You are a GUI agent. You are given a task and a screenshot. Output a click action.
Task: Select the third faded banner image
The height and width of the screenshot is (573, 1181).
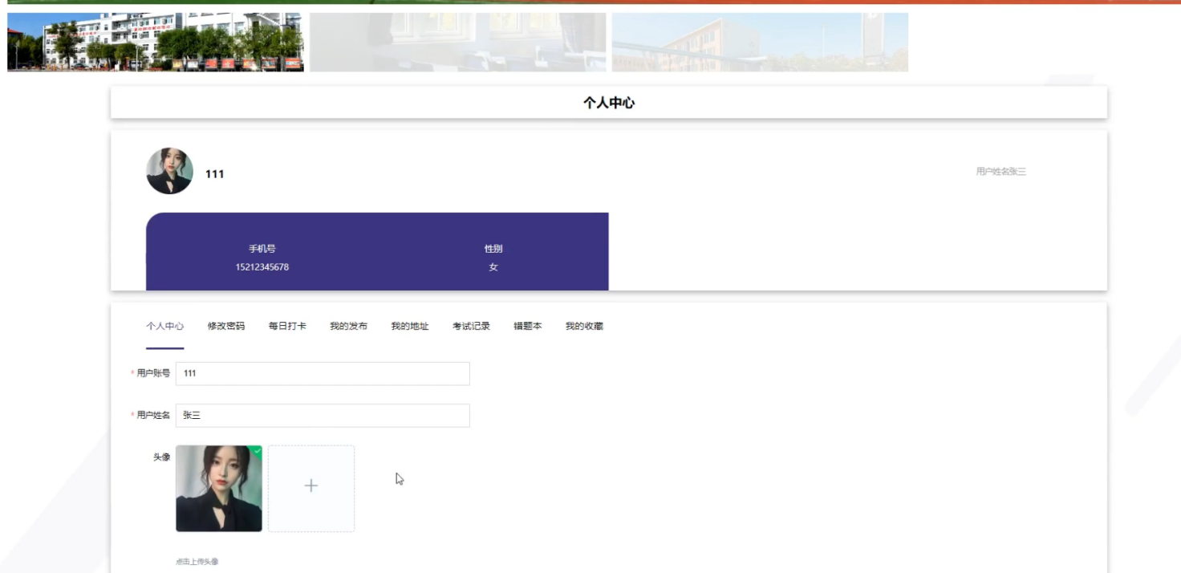[x=760, y=42]
